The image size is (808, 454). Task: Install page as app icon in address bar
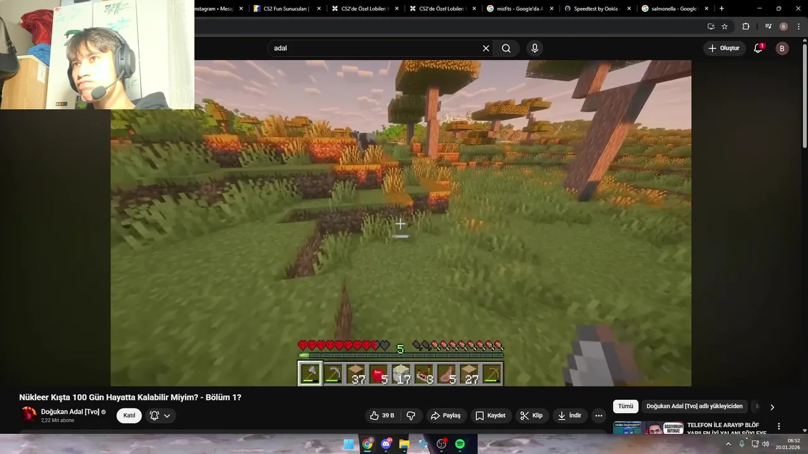tap(711, 26)
